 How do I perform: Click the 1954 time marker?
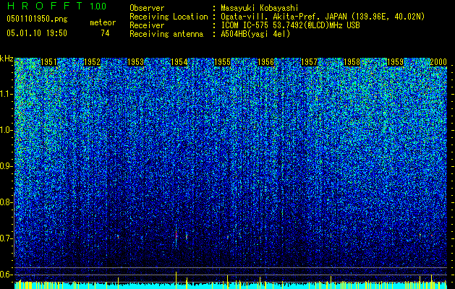coord(179,62)
